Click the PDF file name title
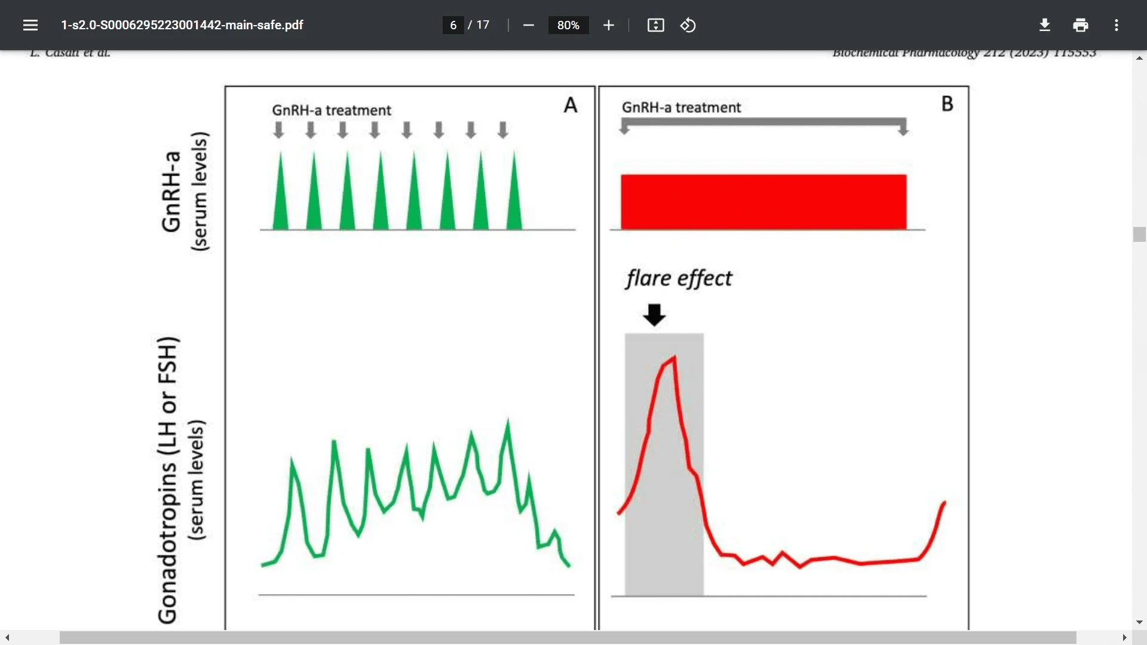Viewport: 1147px width, 645px height. click(x=182, y=25)
